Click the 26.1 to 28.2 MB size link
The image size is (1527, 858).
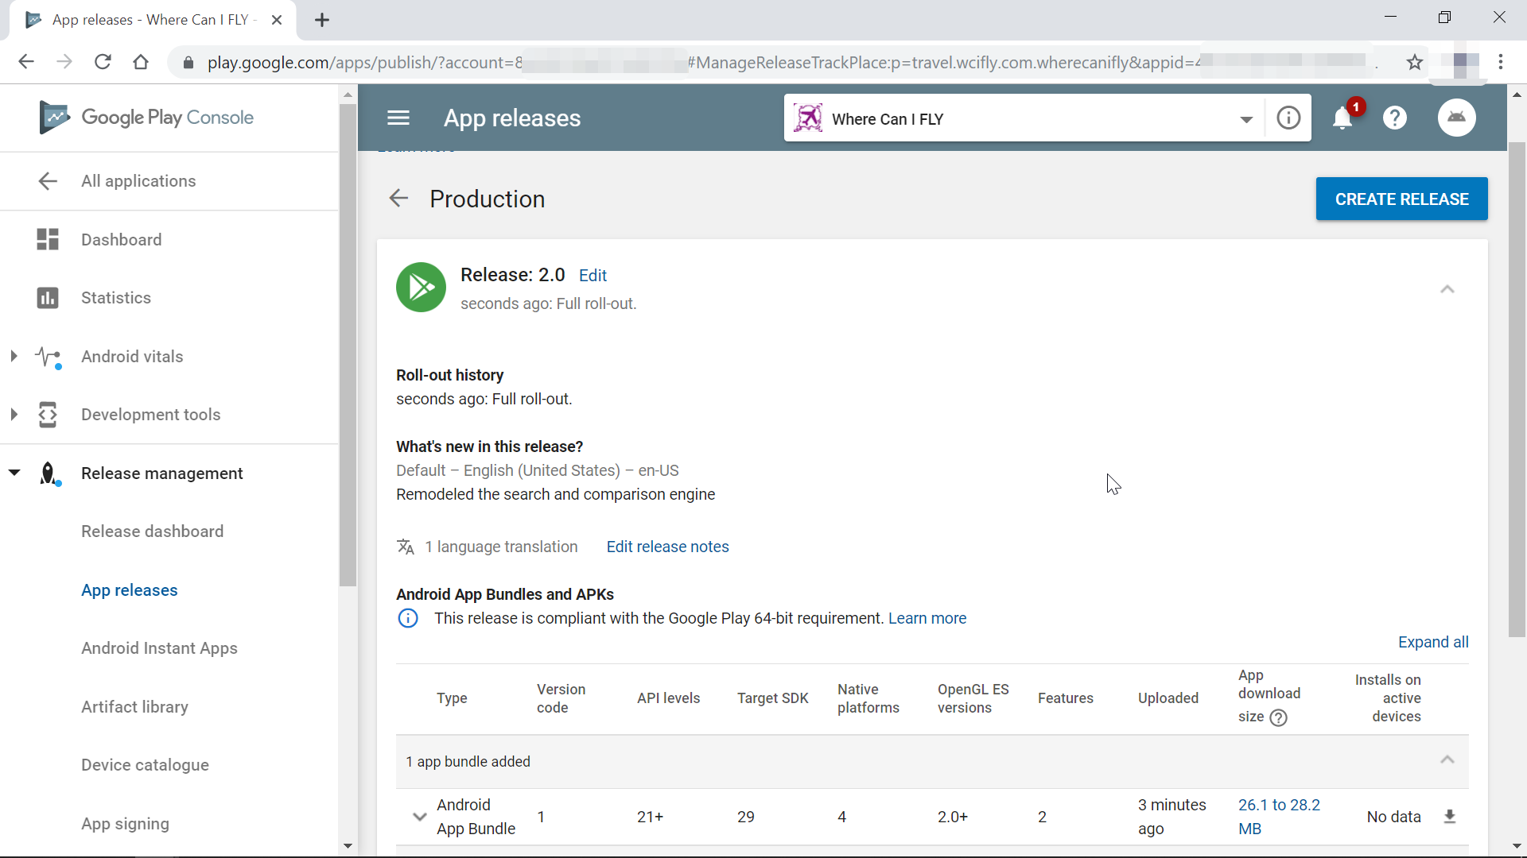[1279, 817]
